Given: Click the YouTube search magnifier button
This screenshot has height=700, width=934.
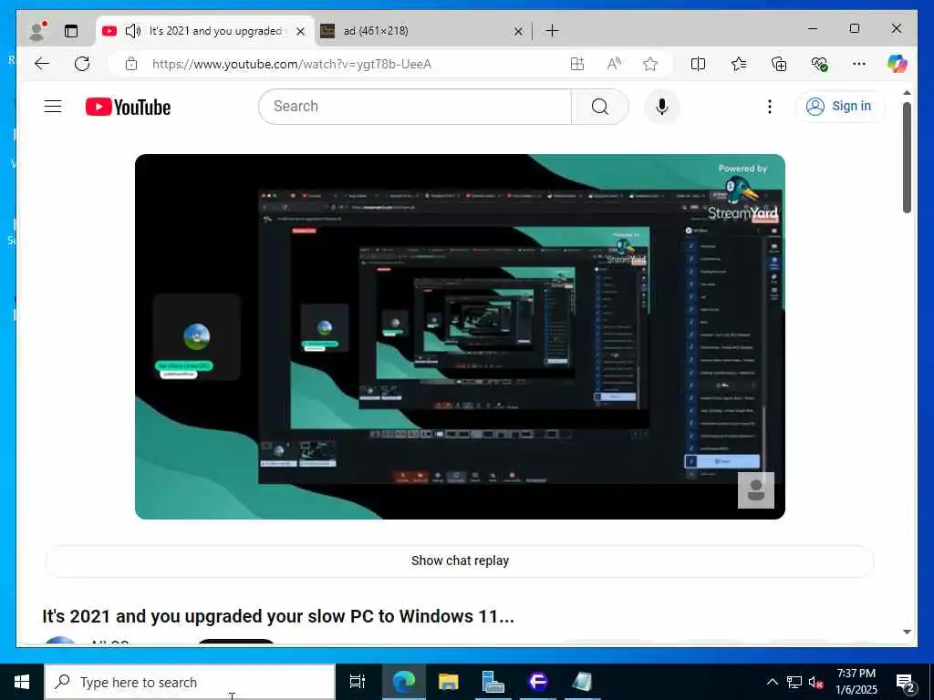Looking at the screenshot, I should pos(600,107).
